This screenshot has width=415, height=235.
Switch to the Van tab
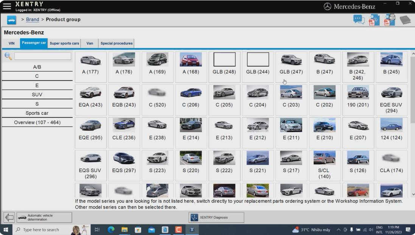(90, 44)
